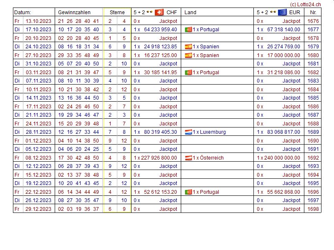
Task: Open the Lotto24.ch copyright link
Action: click(305, 4)
